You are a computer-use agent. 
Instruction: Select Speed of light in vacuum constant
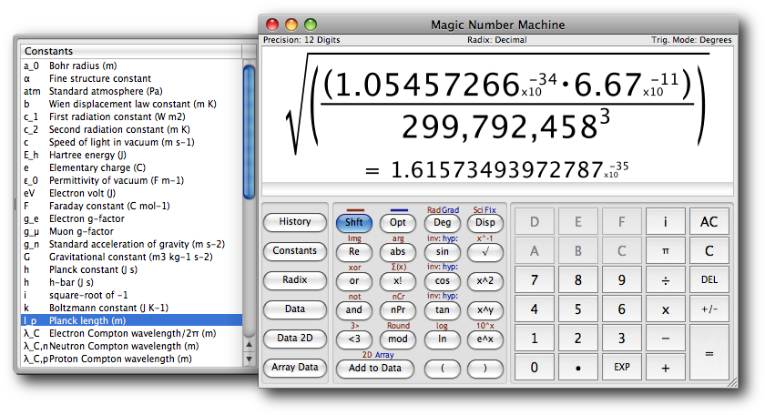(131, 142)
